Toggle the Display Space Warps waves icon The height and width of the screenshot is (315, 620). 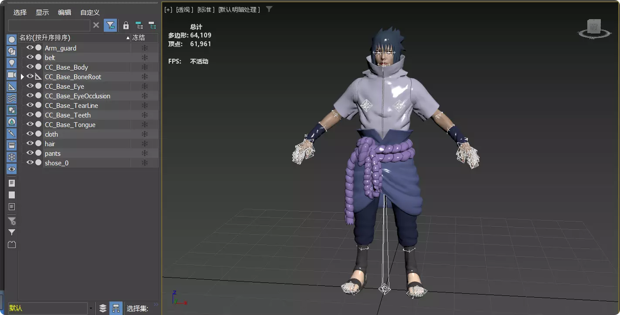tap(12, 98)
